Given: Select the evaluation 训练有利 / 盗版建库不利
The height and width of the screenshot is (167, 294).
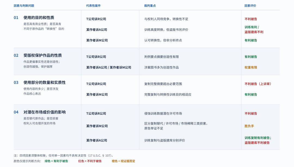Looking at the screenshot, I should pos(254,30).
